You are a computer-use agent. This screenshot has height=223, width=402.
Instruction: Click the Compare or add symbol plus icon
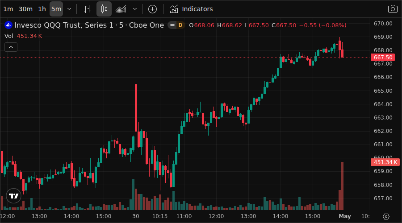[x=153, y=9]
